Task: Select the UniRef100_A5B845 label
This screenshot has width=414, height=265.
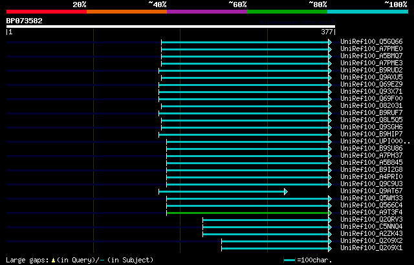Action: (371, 163)
